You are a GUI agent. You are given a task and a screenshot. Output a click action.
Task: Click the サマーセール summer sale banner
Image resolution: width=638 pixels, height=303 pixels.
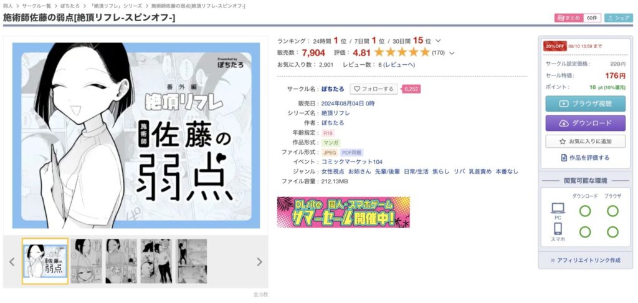coord(343,212)
